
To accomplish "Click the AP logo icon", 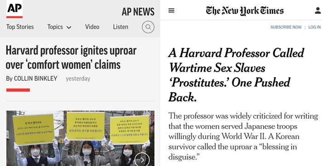I will click(x=14, y=9).
